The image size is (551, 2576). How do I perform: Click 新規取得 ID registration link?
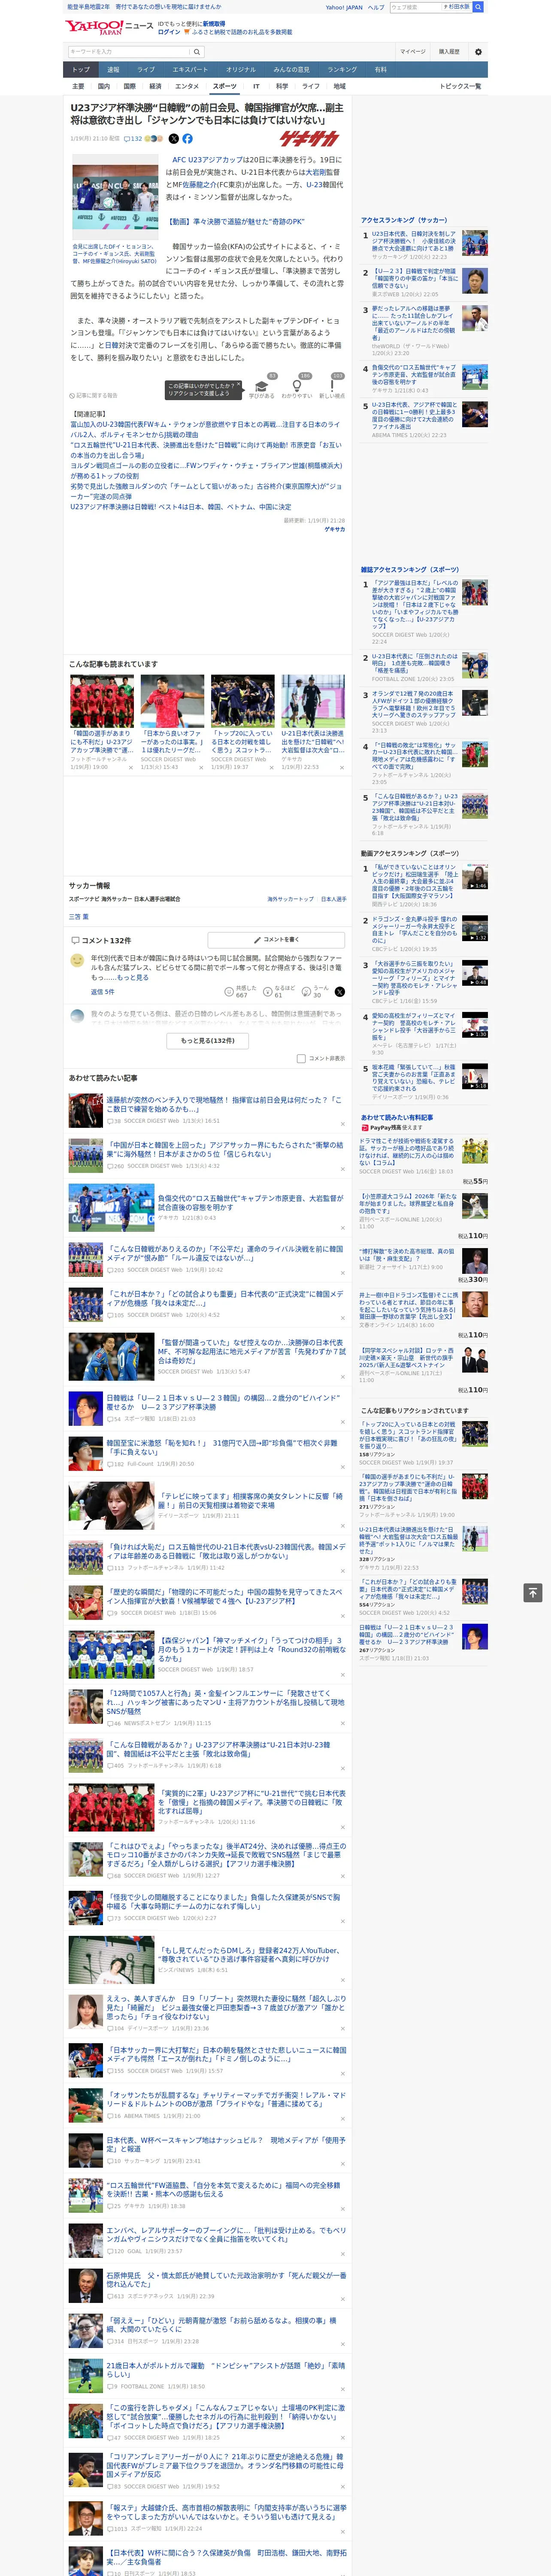pos(214,23)
